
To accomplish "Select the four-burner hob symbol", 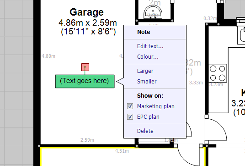I will (218, 73).
